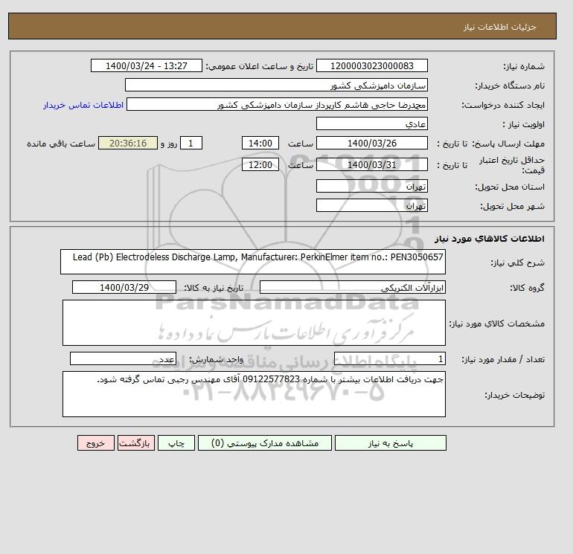Click the خروج exit button
This screenshot has width=573, height=554.
point(96,443)
